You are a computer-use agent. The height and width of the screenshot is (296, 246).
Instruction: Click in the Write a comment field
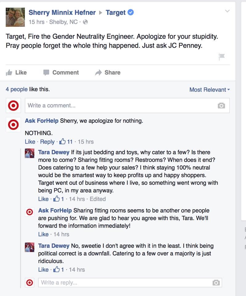tap(120, 105)
